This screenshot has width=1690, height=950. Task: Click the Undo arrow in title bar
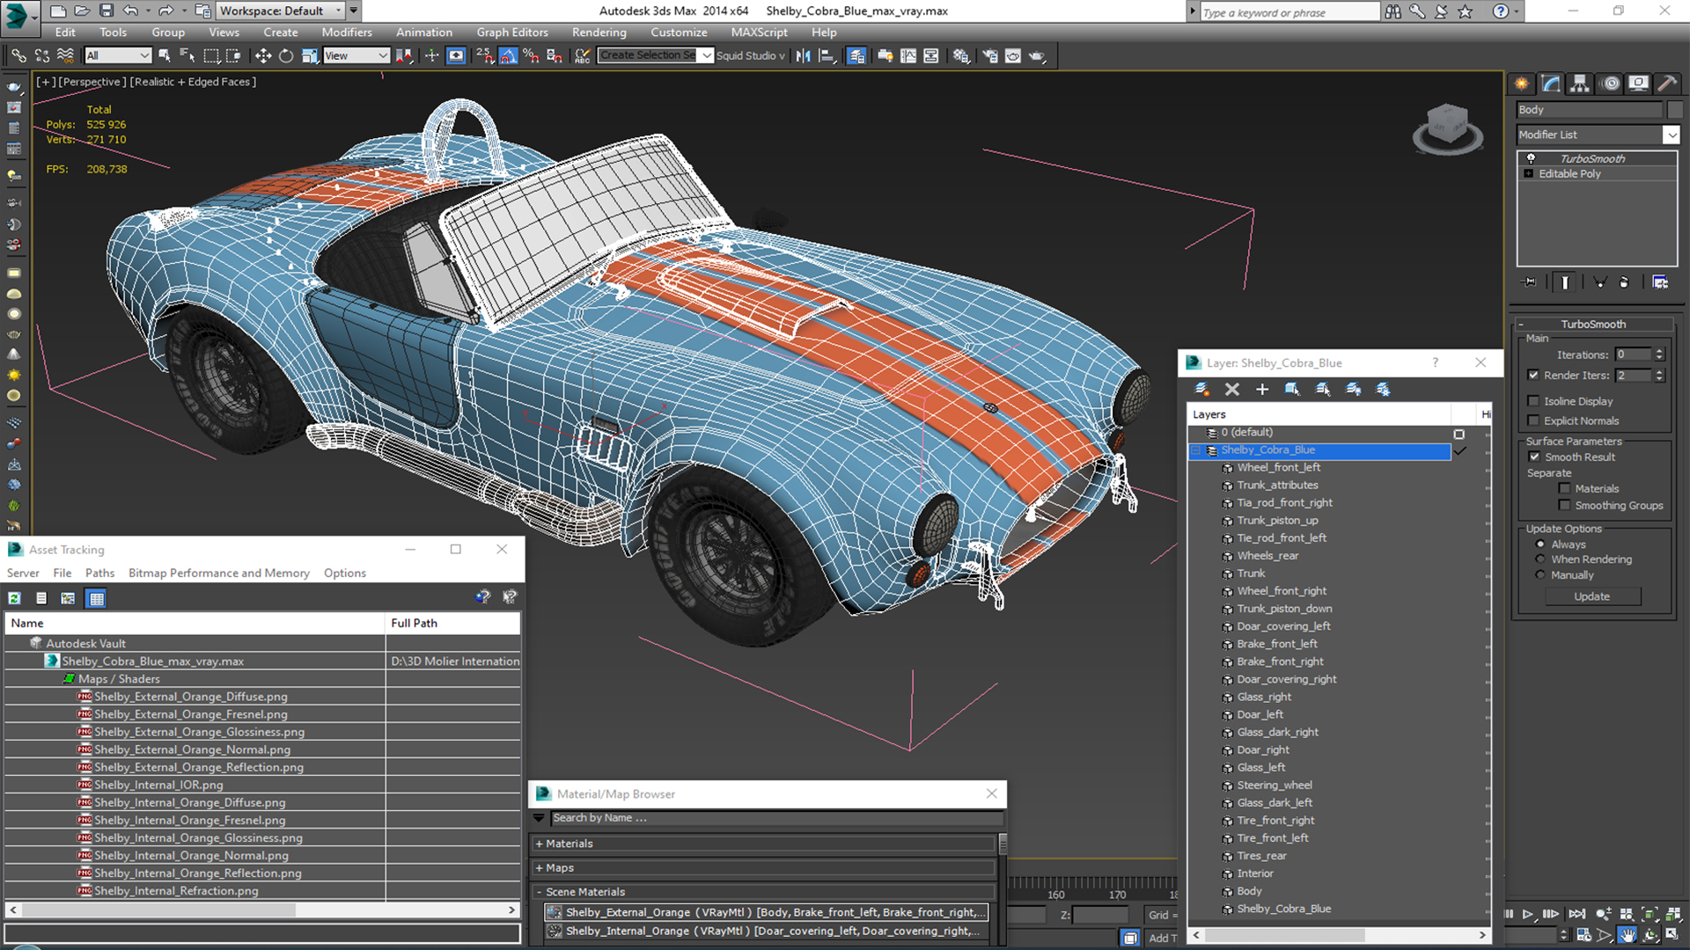pyautogui.click(x=130, y=11)
